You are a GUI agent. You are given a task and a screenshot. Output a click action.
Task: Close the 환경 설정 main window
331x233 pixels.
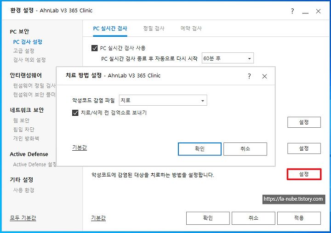pyautogui.click(x=318, y=11)
